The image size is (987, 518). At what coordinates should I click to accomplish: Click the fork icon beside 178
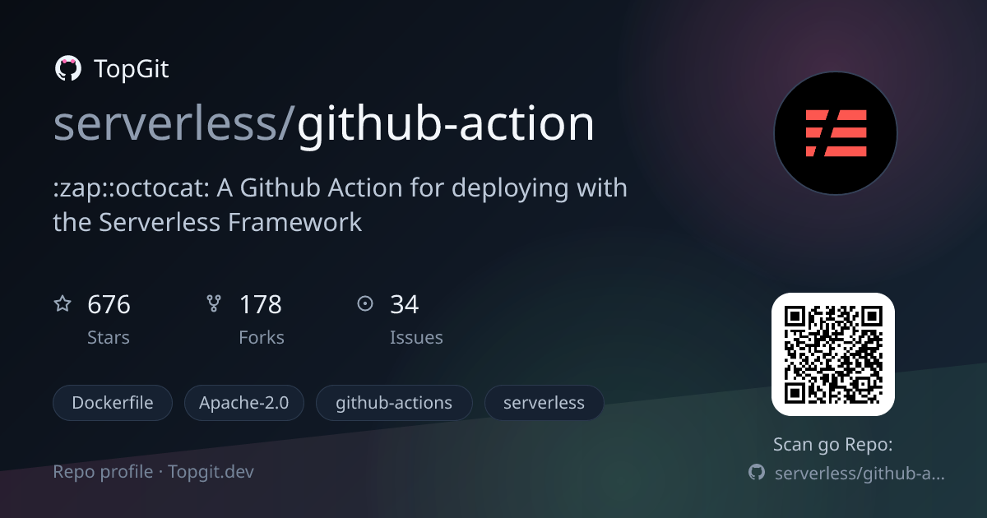pyautogui.click(x=214, y=304)
